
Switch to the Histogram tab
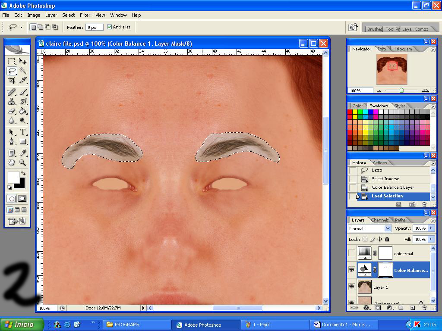tap(402, 49)
